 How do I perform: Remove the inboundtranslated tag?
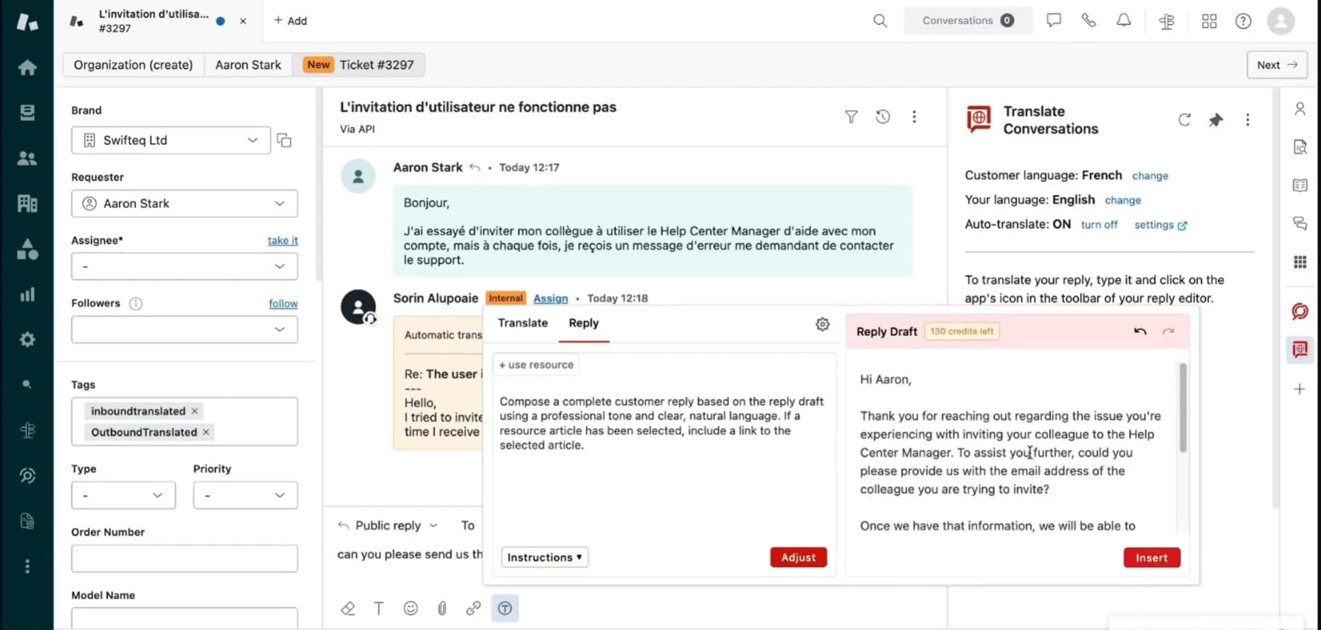pos(194,411)
